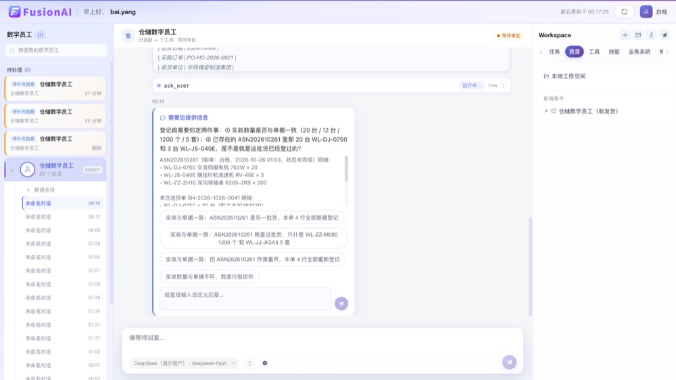Open the 01:31 未命名对话 session
This screenshot has height=380, width=676.
[x=62, y=325]
